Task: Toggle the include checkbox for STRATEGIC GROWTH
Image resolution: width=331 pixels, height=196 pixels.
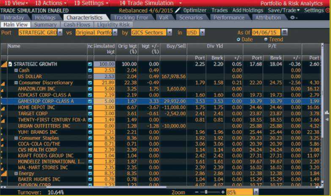Action: [90, 64]
